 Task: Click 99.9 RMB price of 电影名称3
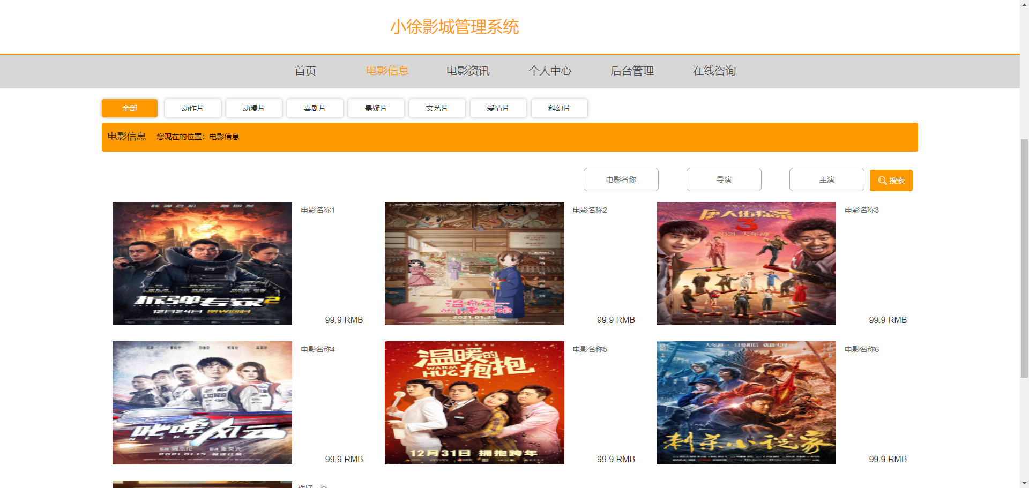coord(888,320)
